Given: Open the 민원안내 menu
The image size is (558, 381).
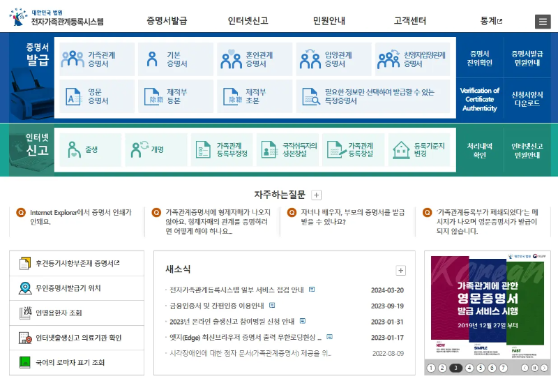Looking at the screenshot, I should coord(329,21).
